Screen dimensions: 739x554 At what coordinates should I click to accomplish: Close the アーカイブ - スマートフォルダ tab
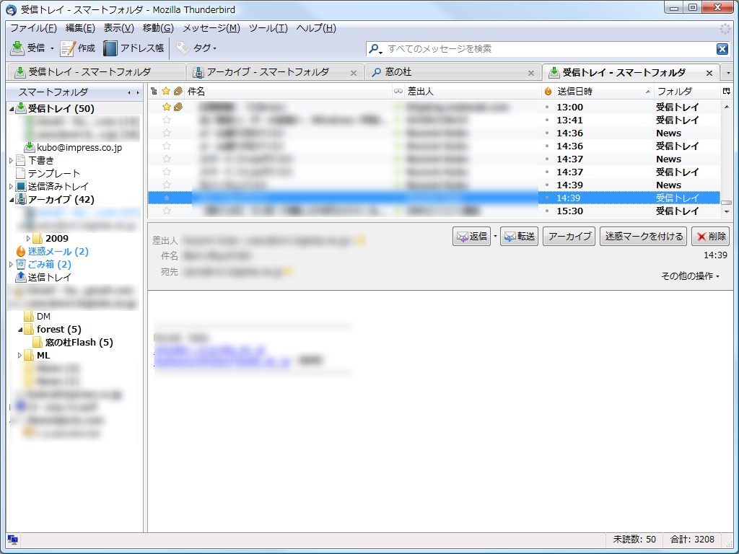[x=354, y=73]
